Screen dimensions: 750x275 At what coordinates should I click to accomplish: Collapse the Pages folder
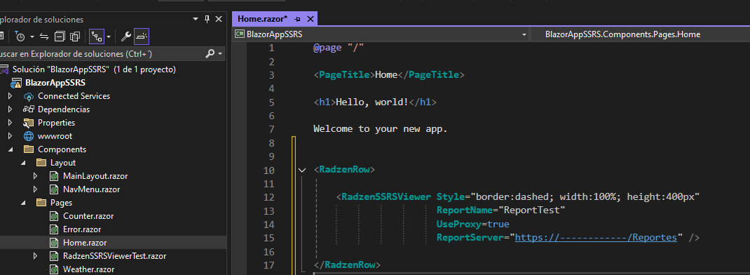coord(22,203)
